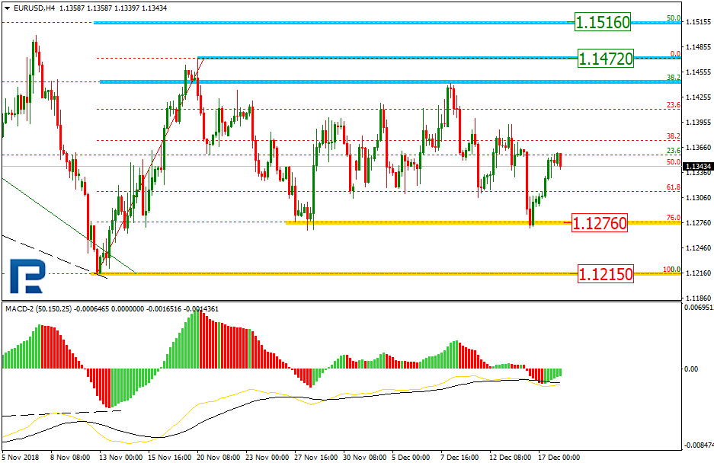
Task: Click the 61.8 Fibonacci level label
Action: point(673,187)
